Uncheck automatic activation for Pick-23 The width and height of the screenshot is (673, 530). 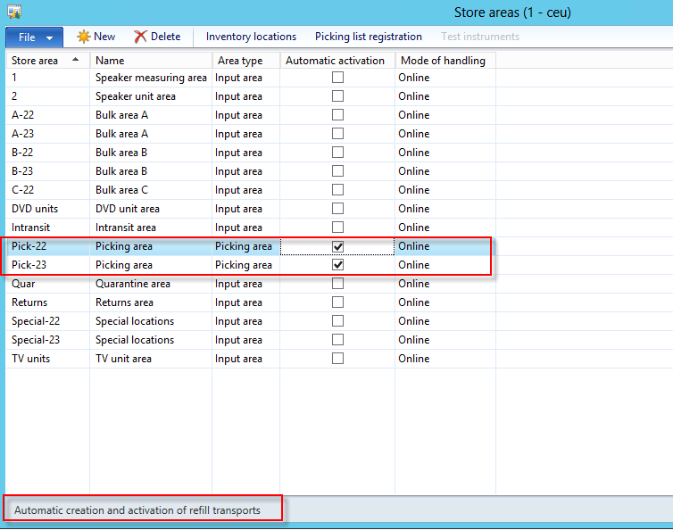337,265
